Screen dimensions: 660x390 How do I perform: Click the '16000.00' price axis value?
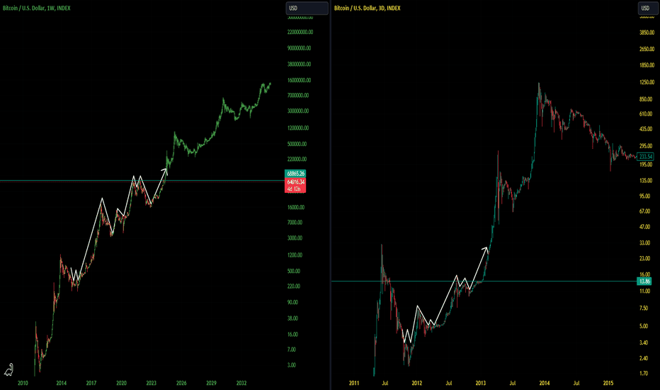coord(296,207)
